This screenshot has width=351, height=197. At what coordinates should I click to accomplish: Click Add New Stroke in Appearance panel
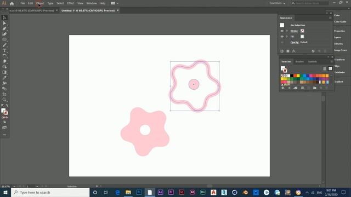point(282,51)
